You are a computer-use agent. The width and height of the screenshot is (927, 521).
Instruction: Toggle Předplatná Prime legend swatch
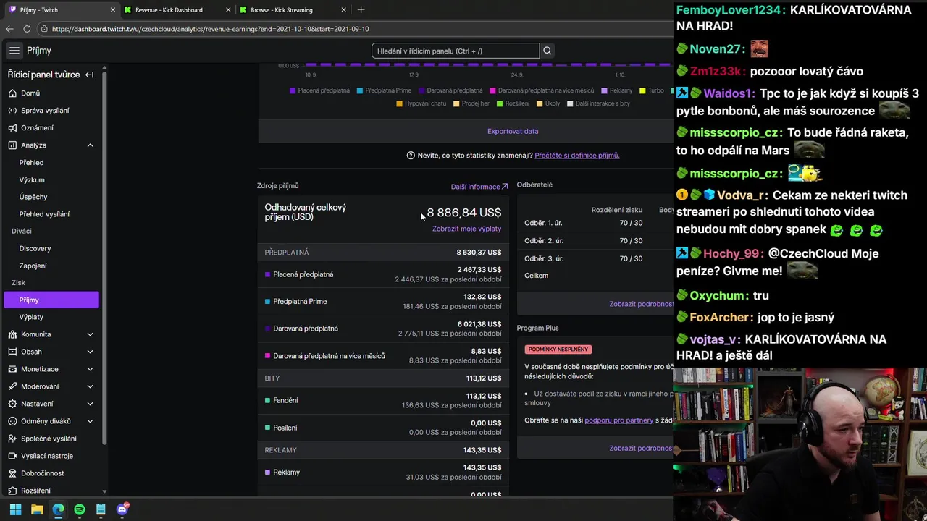coord(360,90)
